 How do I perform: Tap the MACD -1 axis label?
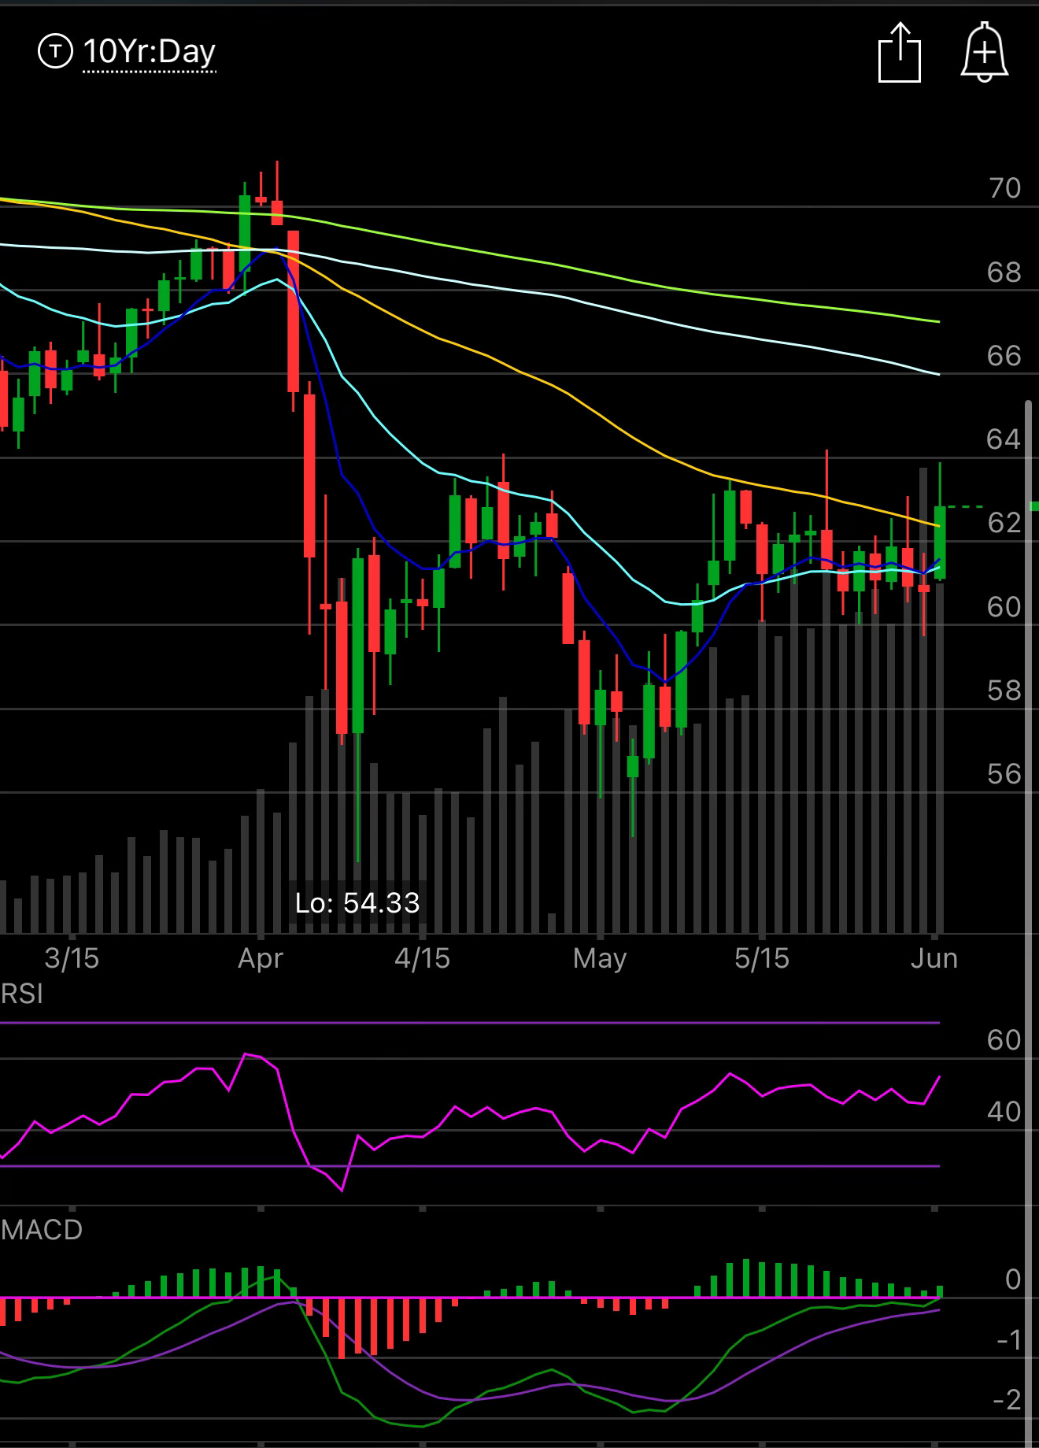point(1009,1339)
